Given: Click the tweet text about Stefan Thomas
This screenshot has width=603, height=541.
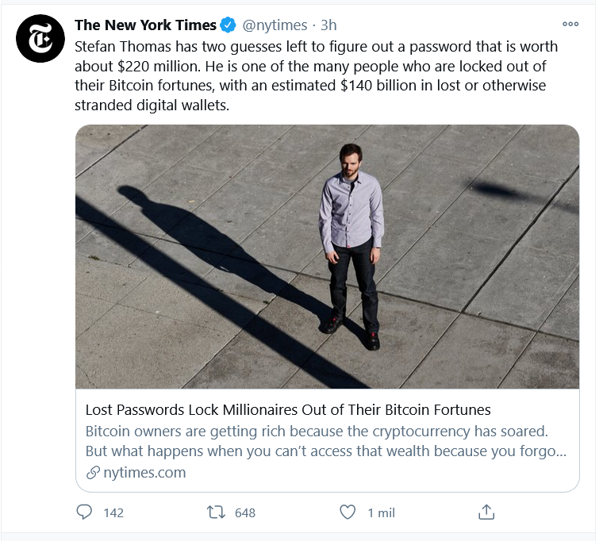Looking at the screenshot, I should pos(316,76).
